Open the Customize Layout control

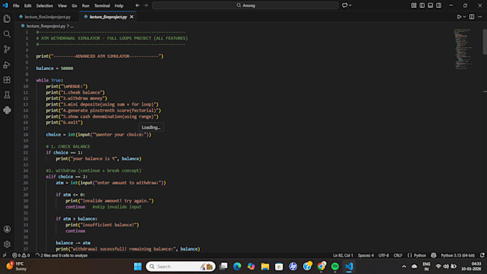click(x=414, y=5)
